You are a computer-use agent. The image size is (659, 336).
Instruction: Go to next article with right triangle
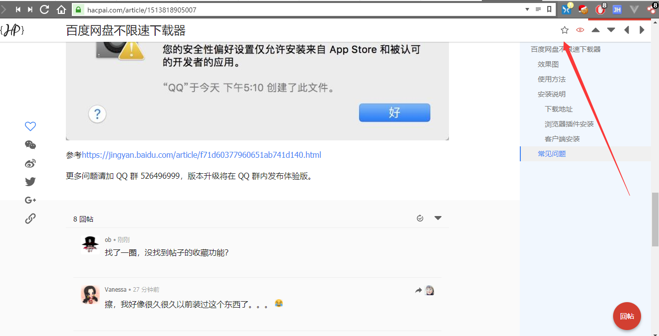[x=642, y=30]
